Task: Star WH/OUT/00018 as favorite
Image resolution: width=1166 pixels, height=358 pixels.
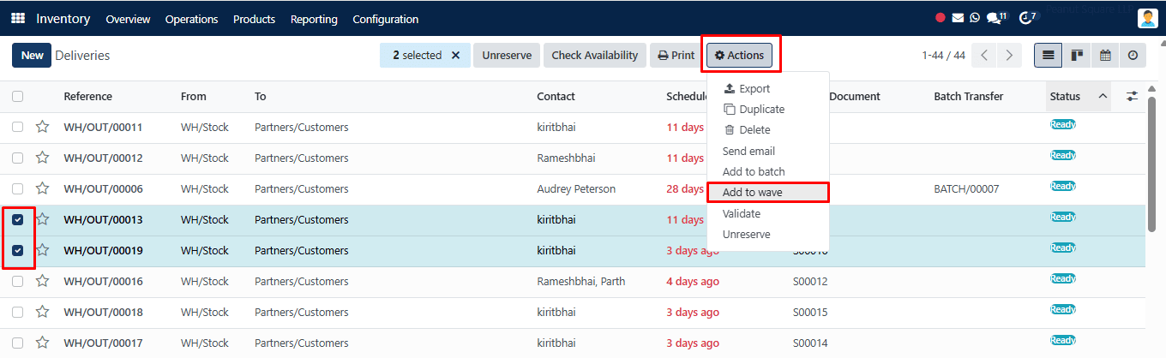Action: point(42,313)
